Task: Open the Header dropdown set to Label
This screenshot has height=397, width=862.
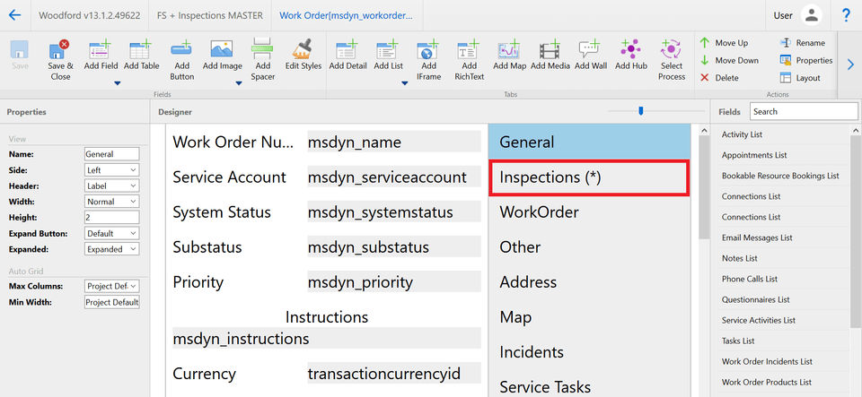Action: pyautogui.click(x=112, y=186)
